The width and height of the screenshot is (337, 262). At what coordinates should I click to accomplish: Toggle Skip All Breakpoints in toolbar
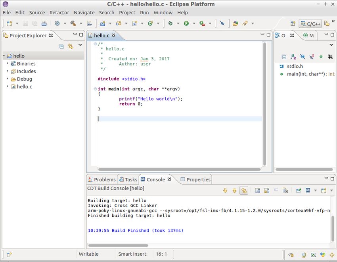click(x=222, y=23)
